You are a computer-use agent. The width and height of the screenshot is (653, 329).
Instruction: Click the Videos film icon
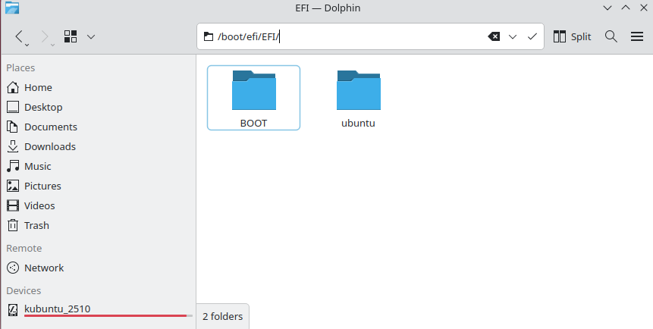(13, 205)
